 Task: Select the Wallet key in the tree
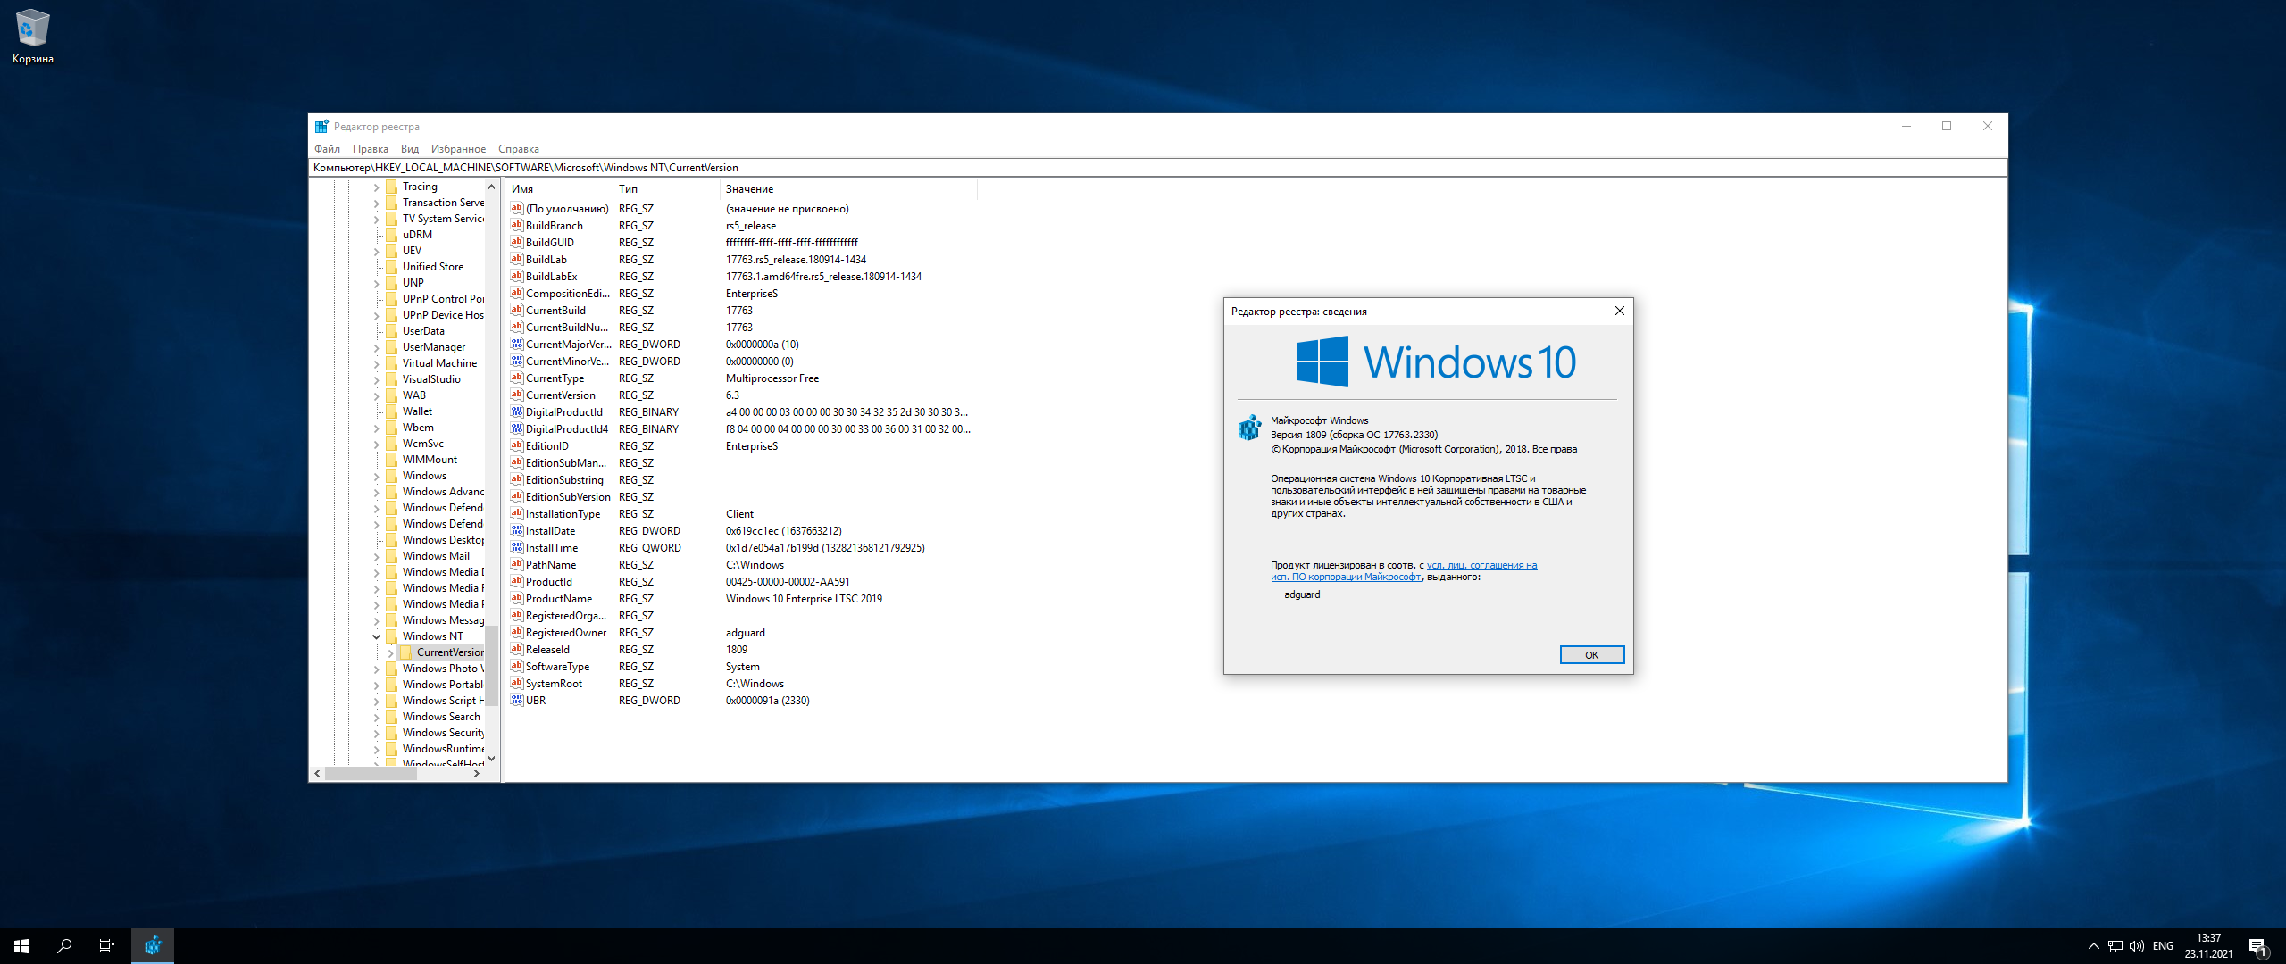[417, 411]
